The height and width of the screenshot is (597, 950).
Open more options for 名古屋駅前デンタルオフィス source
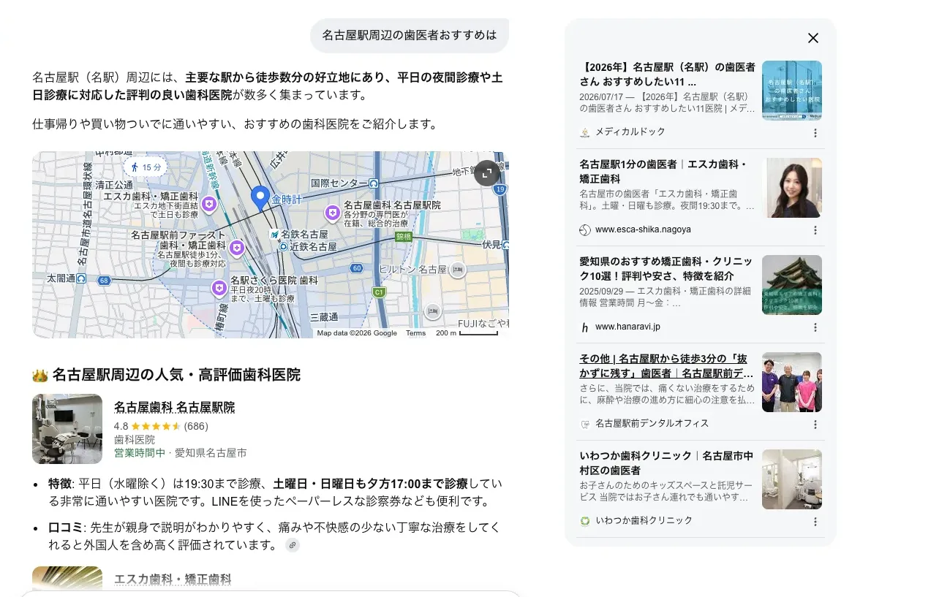(x=815, y=425)
